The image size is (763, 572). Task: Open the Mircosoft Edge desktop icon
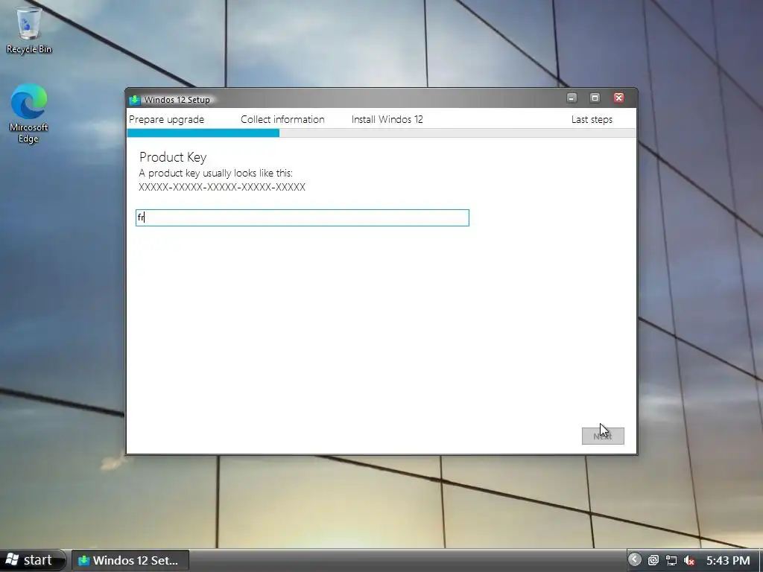29,113
